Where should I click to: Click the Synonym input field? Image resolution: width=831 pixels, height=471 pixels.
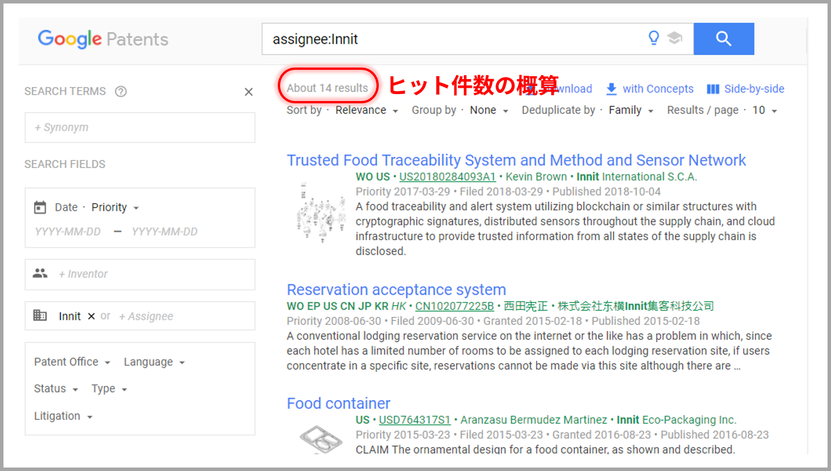tap(140, 128)
